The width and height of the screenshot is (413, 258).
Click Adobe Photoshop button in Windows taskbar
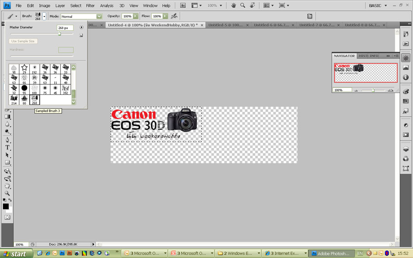[x=330, y=253]
